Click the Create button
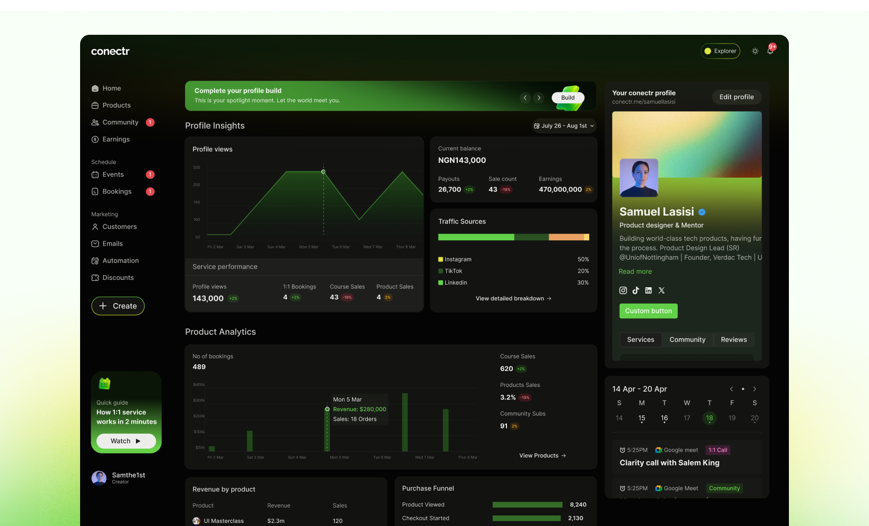Screen dimensions: 869x526 click(x=118, y=306)
